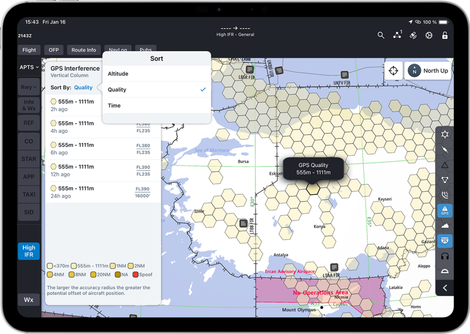
Task: Open the protractor measure tool
Action: coord(445,271)
